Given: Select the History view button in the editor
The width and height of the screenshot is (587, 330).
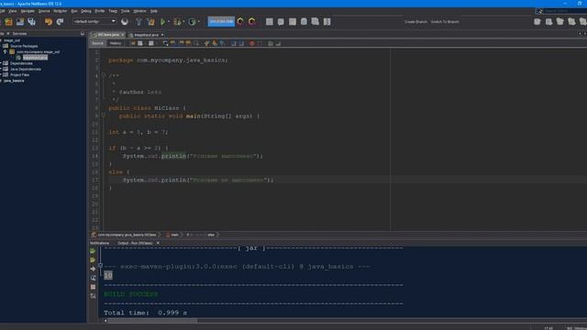Looking at the screenshot, I should (116, 43).
